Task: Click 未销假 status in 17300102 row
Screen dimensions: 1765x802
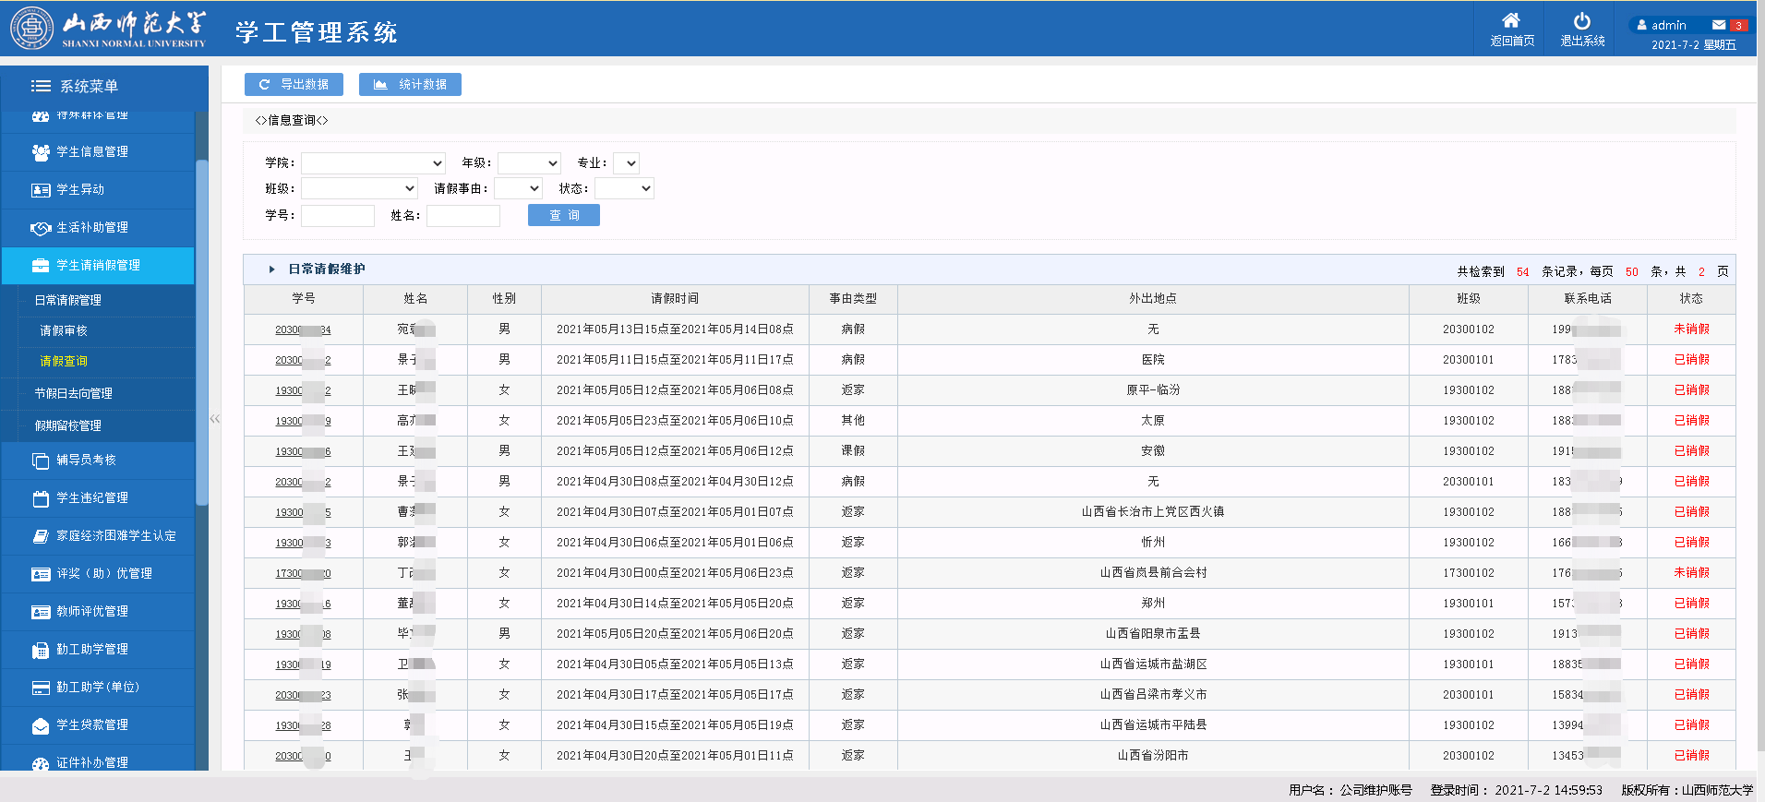Action: pos(1691,573)
